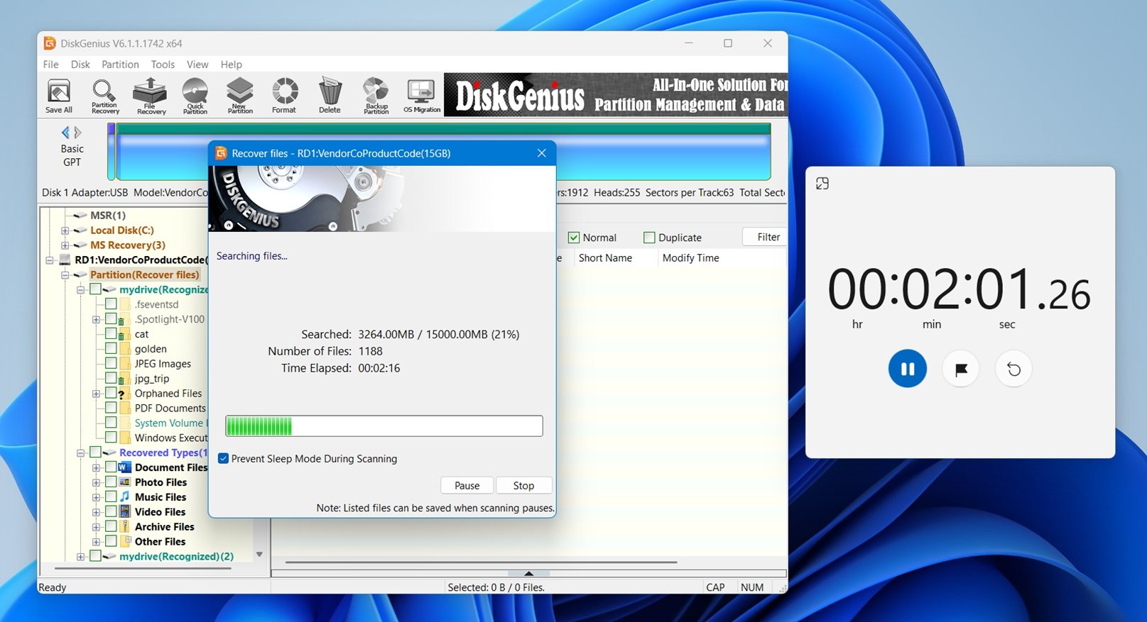
Task: Open the Partition menu
Action: [120, 65]
